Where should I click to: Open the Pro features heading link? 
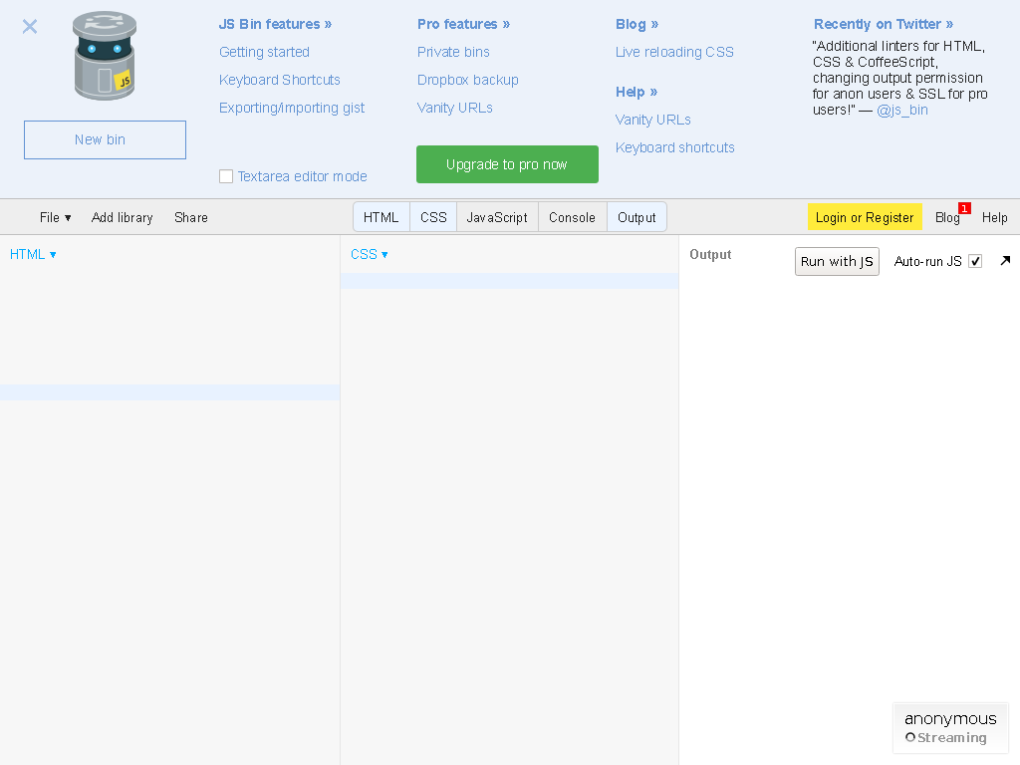(464, 24)
